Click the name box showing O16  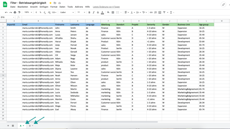(7, 17)
